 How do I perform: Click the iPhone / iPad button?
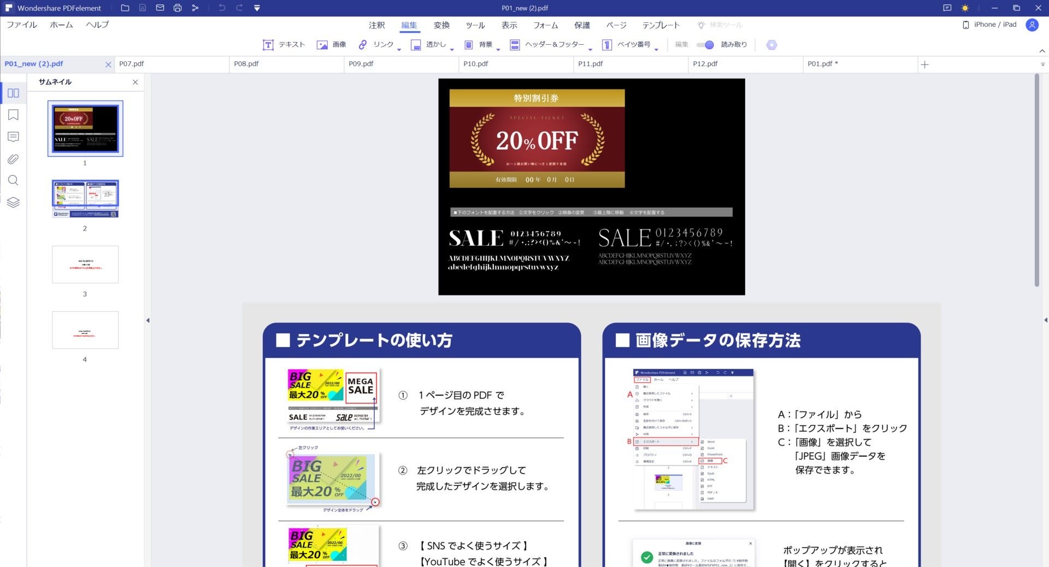pyautogui.click(x=989, y=25)
